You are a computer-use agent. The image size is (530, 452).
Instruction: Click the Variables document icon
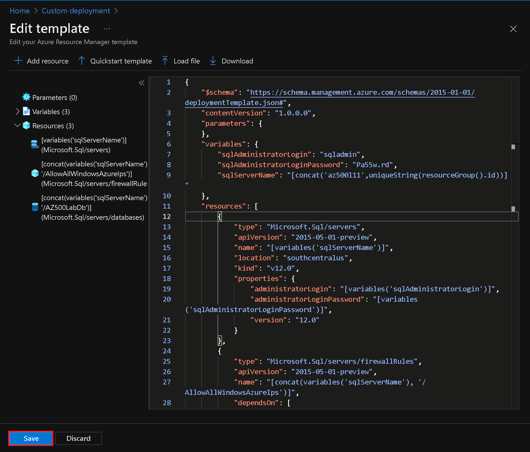pos(26,111)
